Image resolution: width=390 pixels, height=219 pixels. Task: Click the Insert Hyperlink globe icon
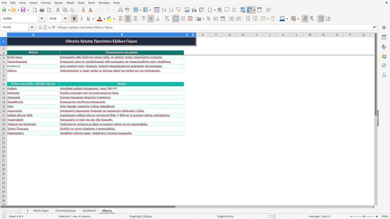point(220,10)
